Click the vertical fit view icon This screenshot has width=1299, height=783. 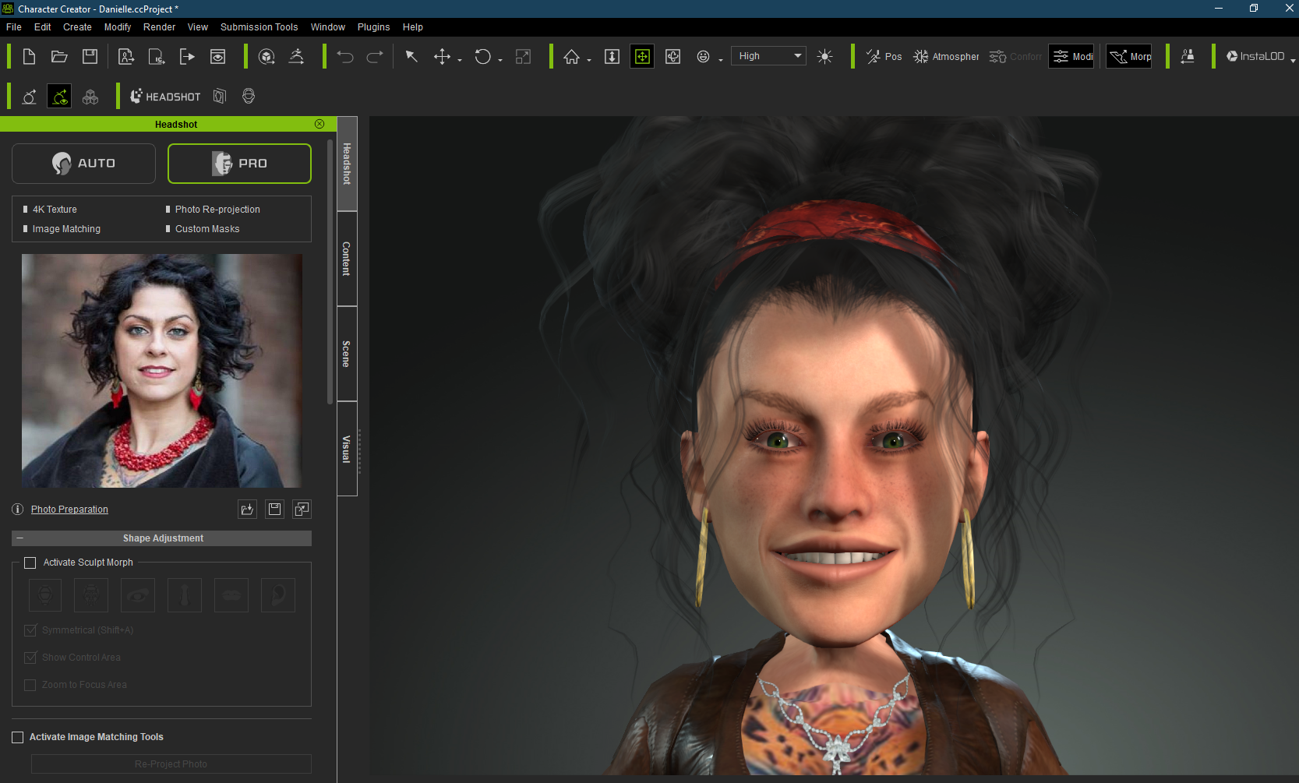[x=612, y=56]
